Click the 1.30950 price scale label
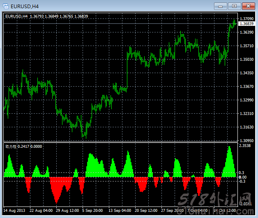 [x=245, y=140]
